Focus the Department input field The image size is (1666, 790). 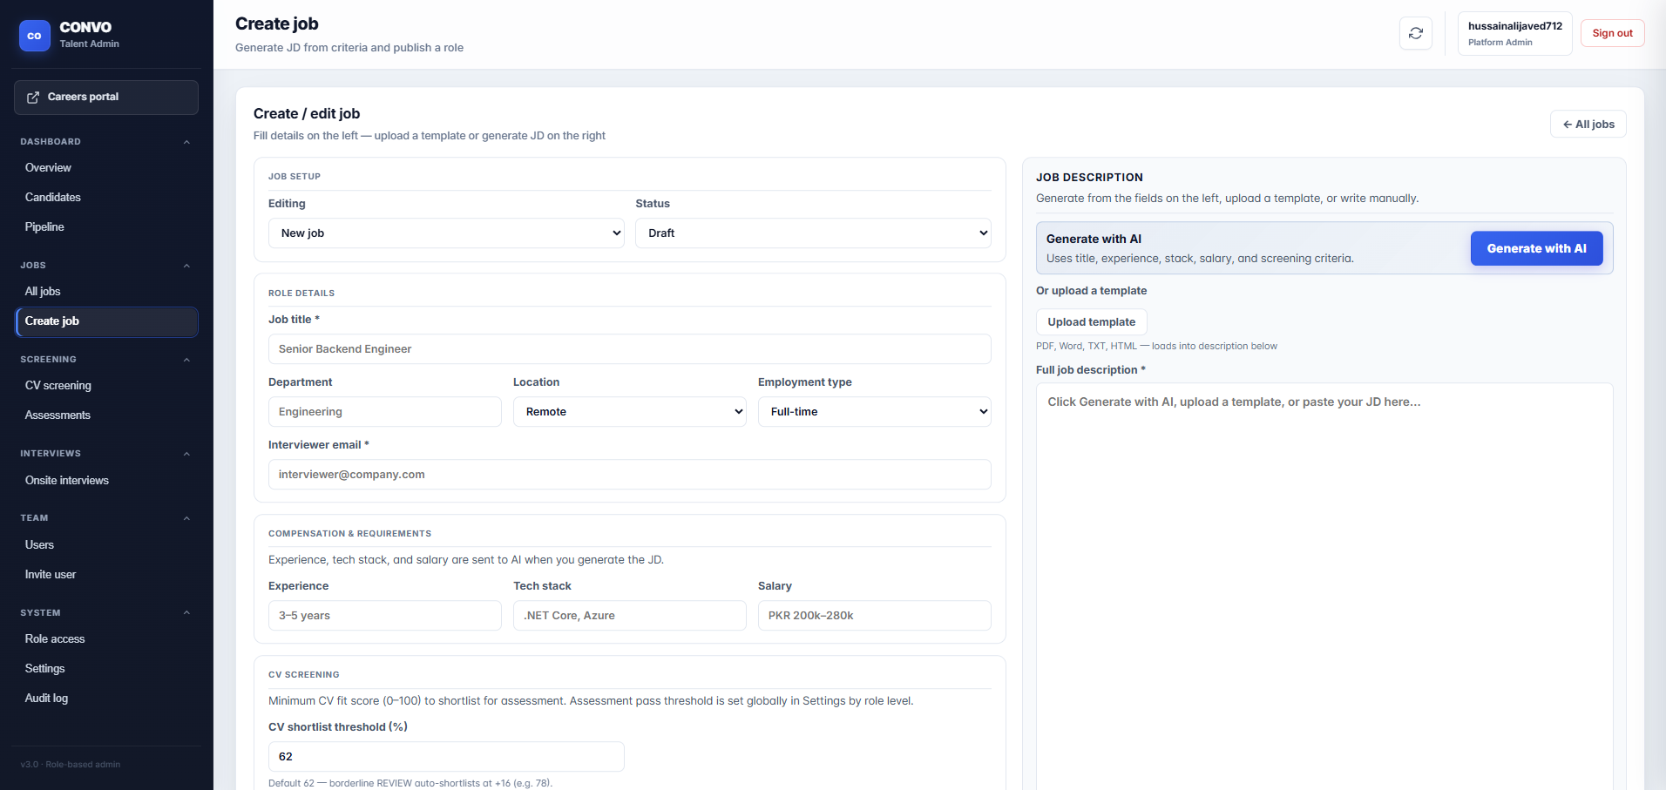click(x=384, y=411)
